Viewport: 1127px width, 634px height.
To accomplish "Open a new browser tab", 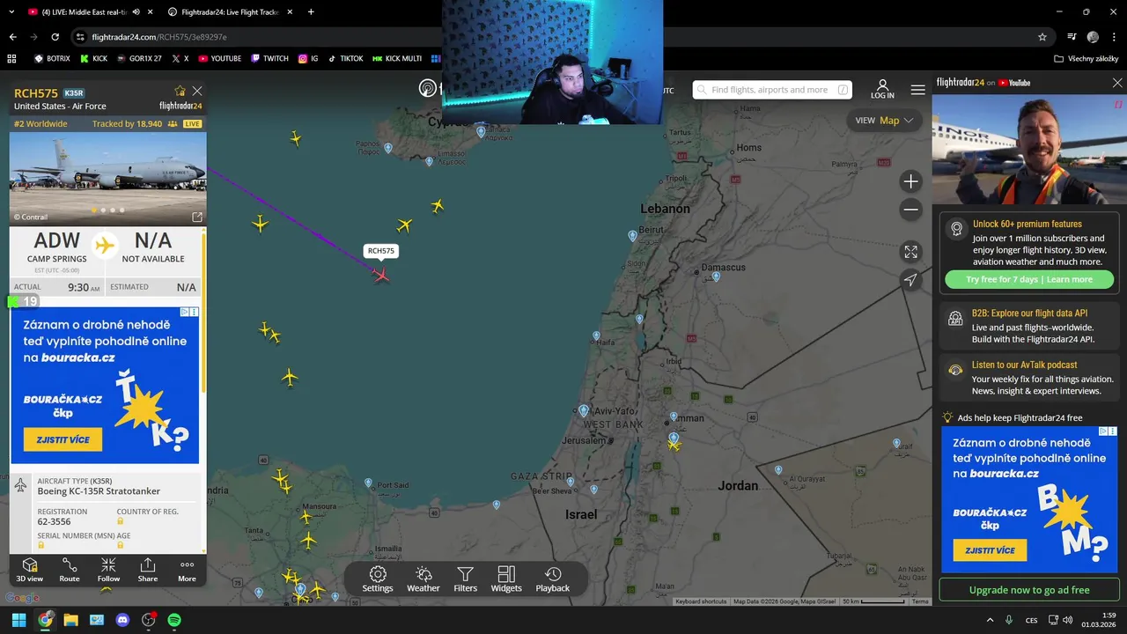I will (311, 12).
